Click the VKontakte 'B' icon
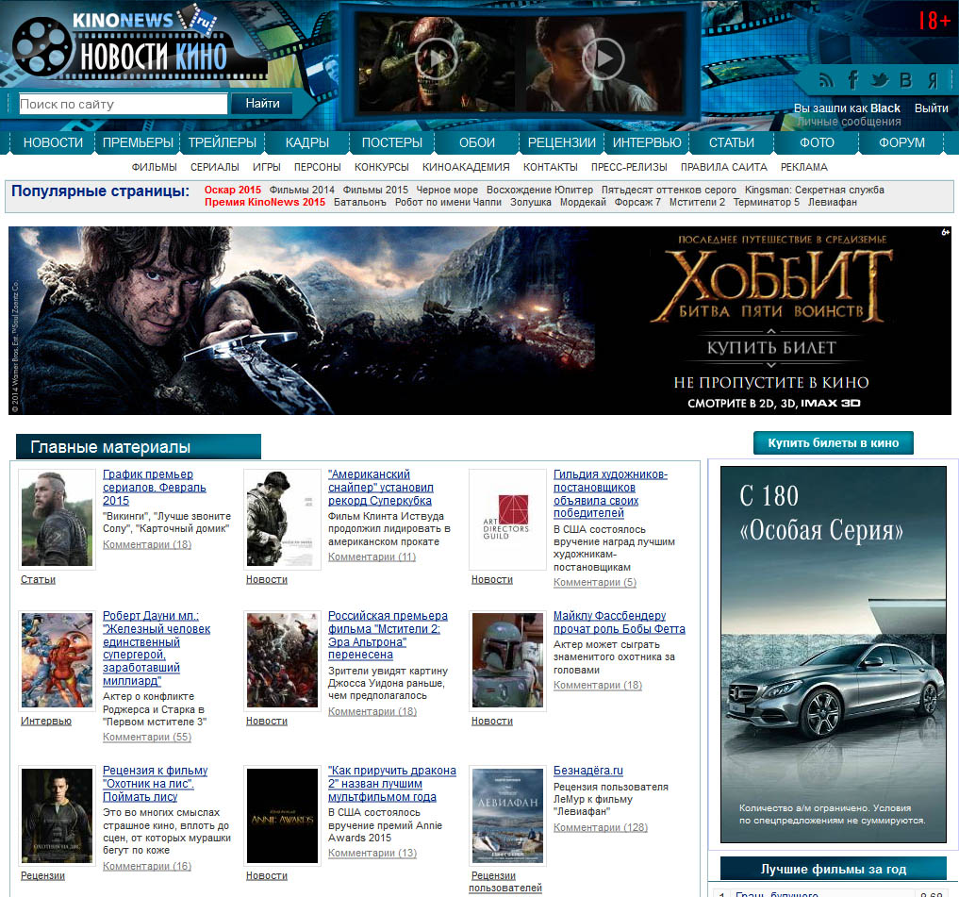The height and width of the screenshot is (897, 959). click(x=906, y=80)
